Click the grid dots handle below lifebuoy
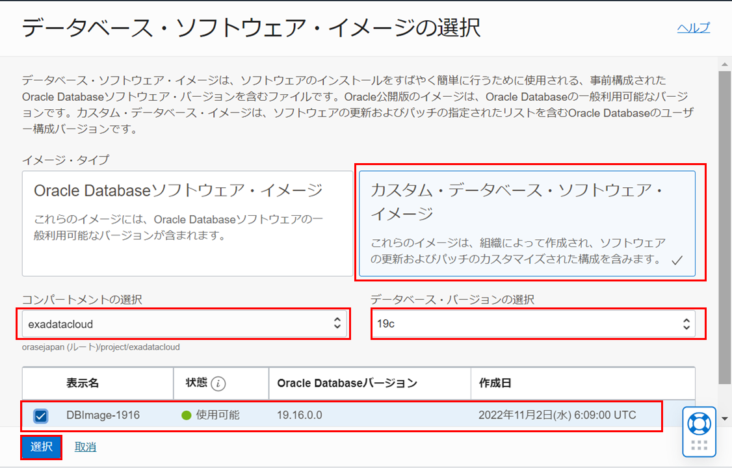Viewport: 732px width, 468px height. point(699,445)
